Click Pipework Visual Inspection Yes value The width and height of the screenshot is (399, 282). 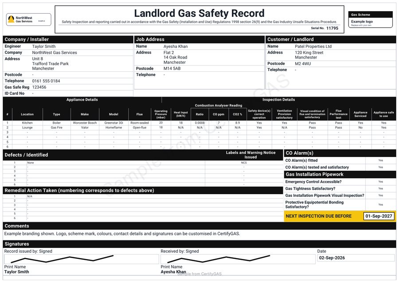[x=381, y=196]
